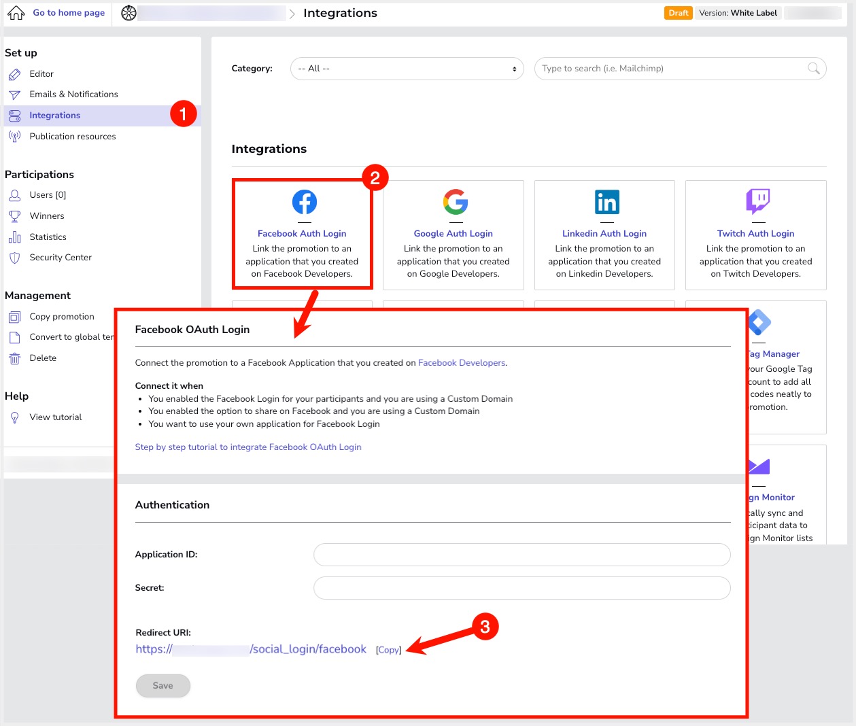The image size is (856, 726).
Task: Click the Users person icon
Action: (14, 195)
